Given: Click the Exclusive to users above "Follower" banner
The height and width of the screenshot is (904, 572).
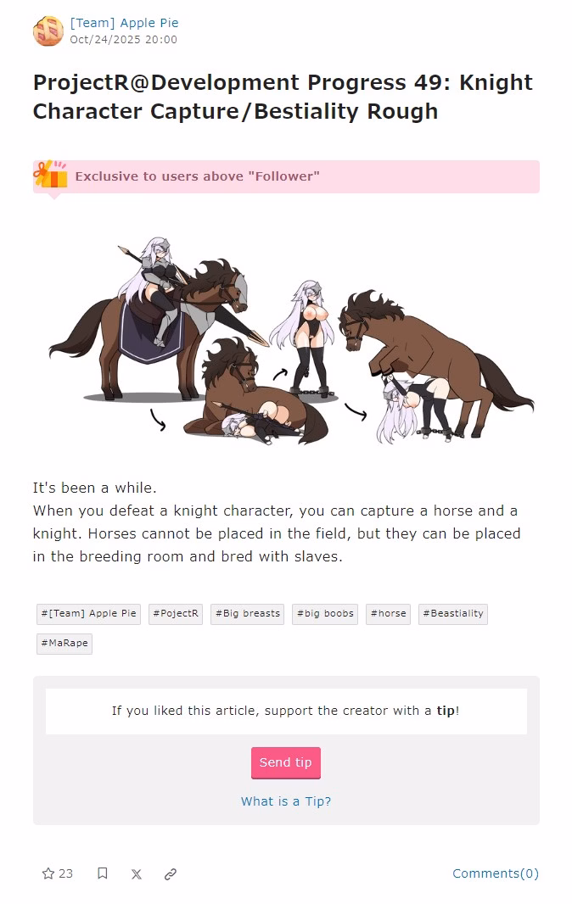Looking at the screenshot, I should pyautogui.click(x=286, y=176).
